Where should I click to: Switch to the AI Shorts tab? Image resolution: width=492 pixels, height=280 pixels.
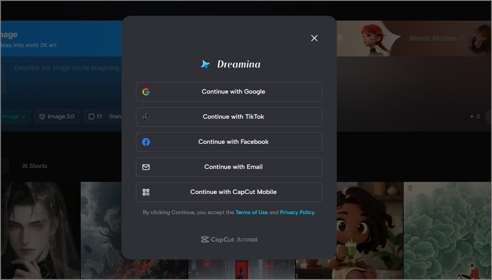(34, 166)
